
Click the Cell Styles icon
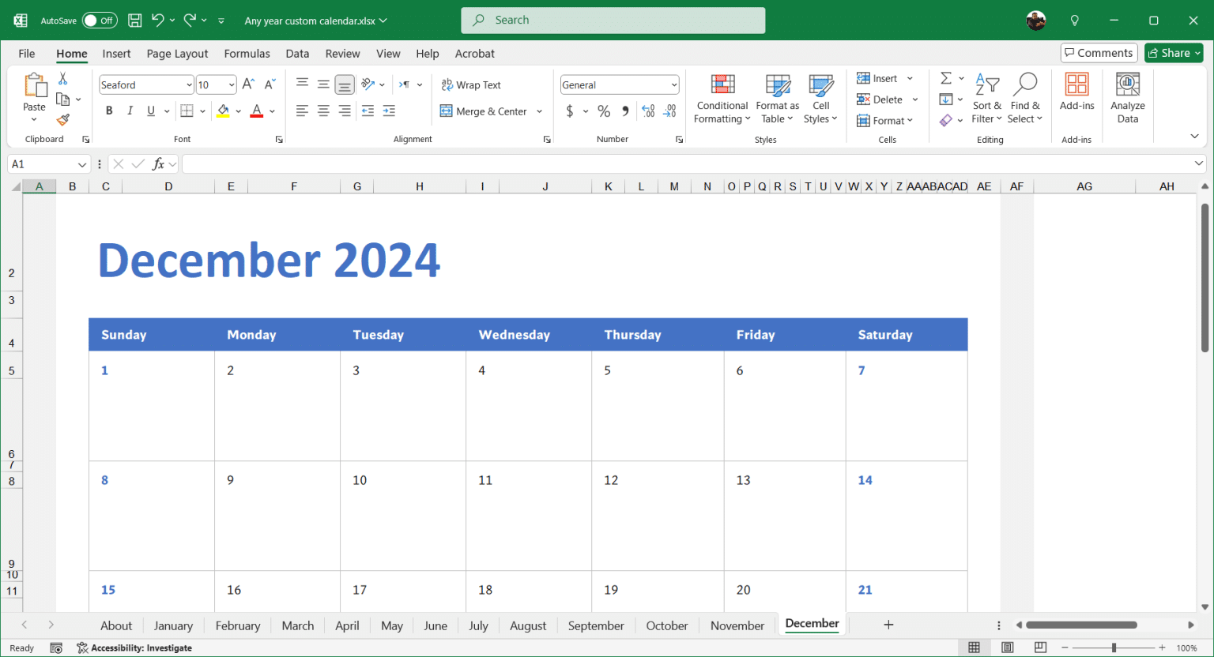point(820,98)
